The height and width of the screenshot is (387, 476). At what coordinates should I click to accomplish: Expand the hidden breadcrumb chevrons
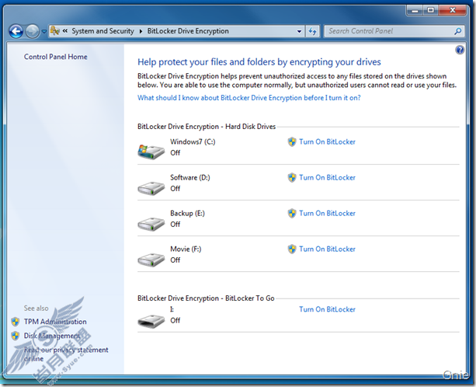(65, 30)
